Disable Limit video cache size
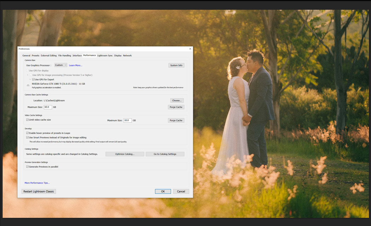The width and height of the screenshot is (371, 226). click(x=28, y=120)
